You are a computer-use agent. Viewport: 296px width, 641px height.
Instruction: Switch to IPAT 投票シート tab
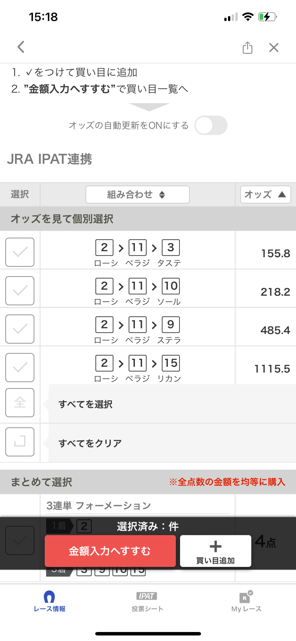[147, 601]
